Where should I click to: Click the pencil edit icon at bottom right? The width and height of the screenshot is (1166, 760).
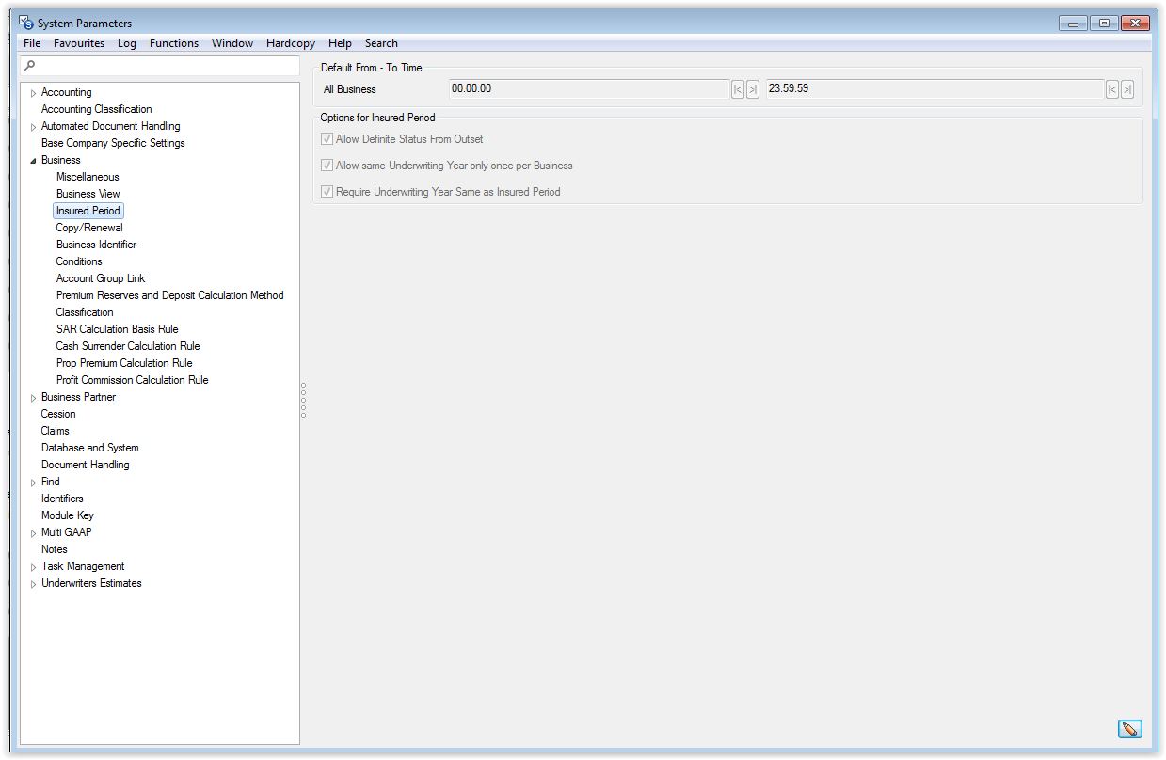pos(1129,729)
